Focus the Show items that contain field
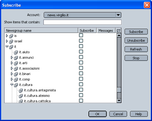Screen dimensions: 152x121 [82, 22]
